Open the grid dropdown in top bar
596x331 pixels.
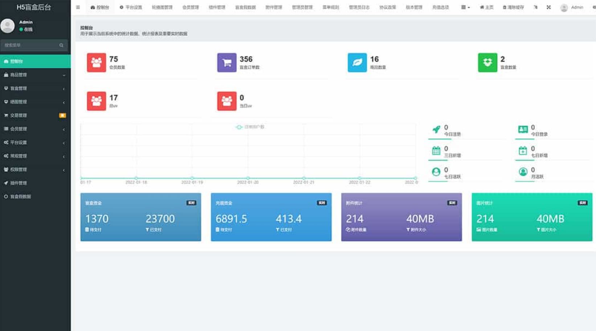(465, 7)
